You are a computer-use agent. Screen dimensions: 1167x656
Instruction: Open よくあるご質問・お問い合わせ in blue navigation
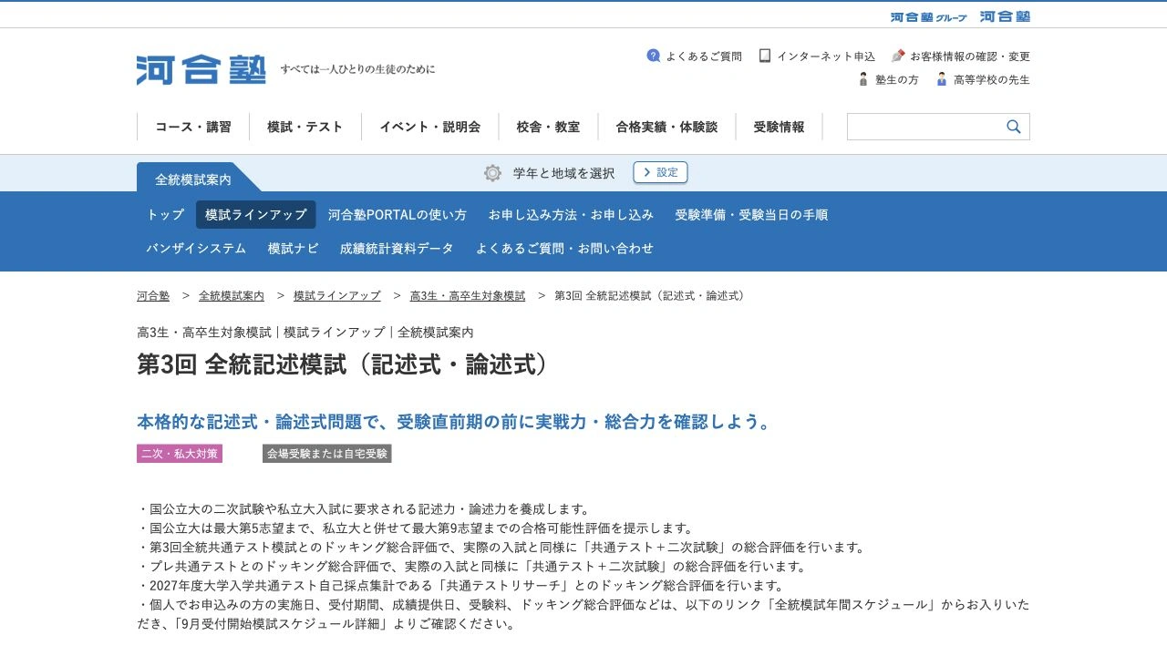(564, 248)
